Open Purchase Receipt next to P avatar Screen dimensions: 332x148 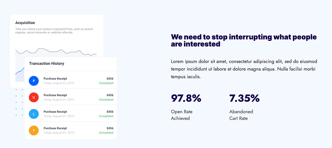pos(55,79)
